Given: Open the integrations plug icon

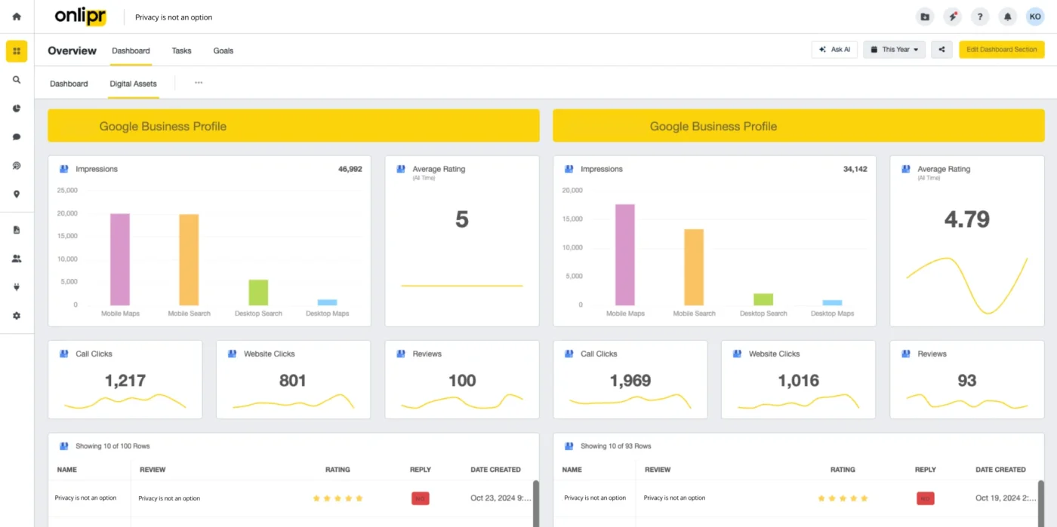Looking at the screenshot, I should [17, 287].
